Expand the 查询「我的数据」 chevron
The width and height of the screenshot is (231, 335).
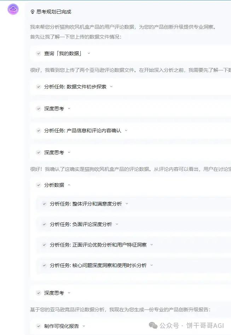pos(89,53)
